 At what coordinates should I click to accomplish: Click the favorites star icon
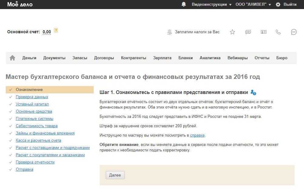click(x=232, y=32)
